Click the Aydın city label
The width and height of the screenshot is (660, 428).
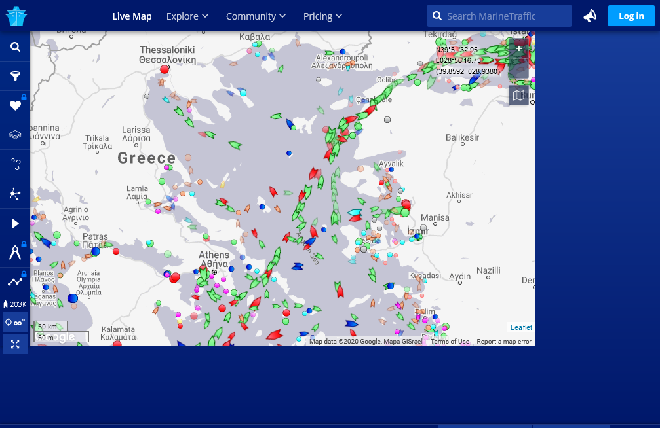pyautogui.click(x=459, y=276)
